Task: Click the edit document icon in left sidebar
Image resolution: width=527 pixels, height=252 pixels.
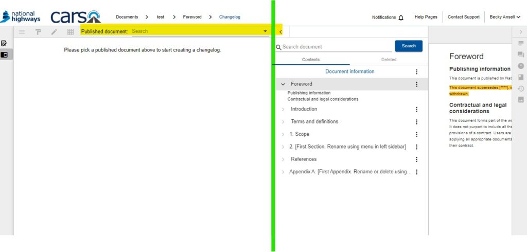Action: tap(4, 43)
